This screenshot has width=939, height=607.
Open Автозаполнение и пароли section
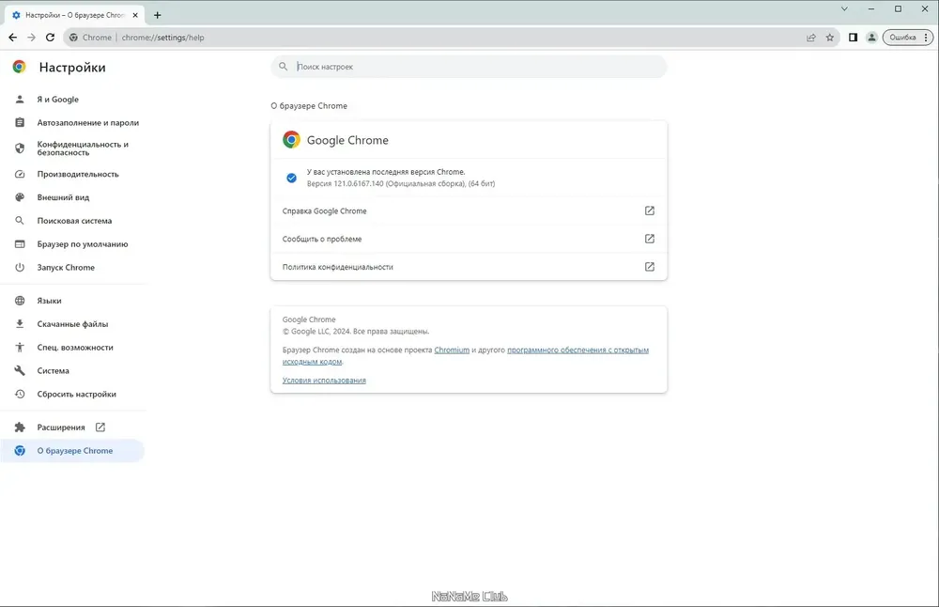coord(72,123)
